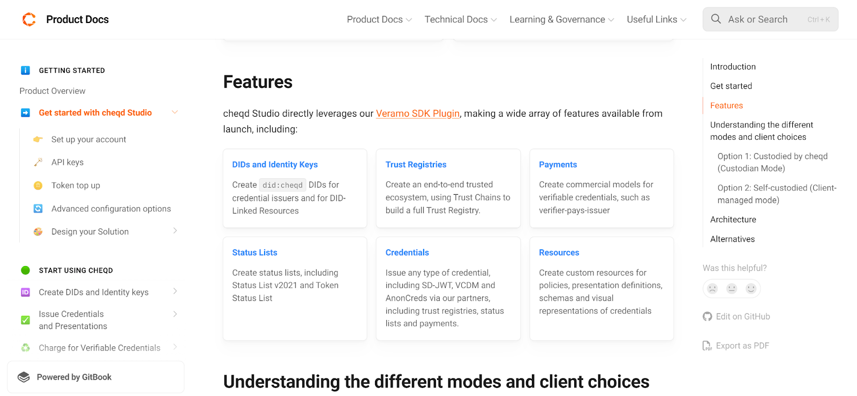
Task: Expand the Design your Solution item
Action: pyautogui.click(x=175, y=231)
